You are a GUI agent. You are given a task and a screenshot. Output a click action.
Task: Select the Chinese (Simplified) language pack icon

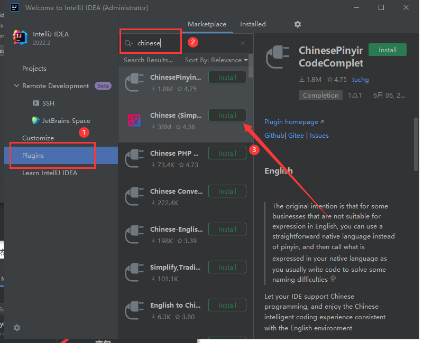[x=134, y=120]
